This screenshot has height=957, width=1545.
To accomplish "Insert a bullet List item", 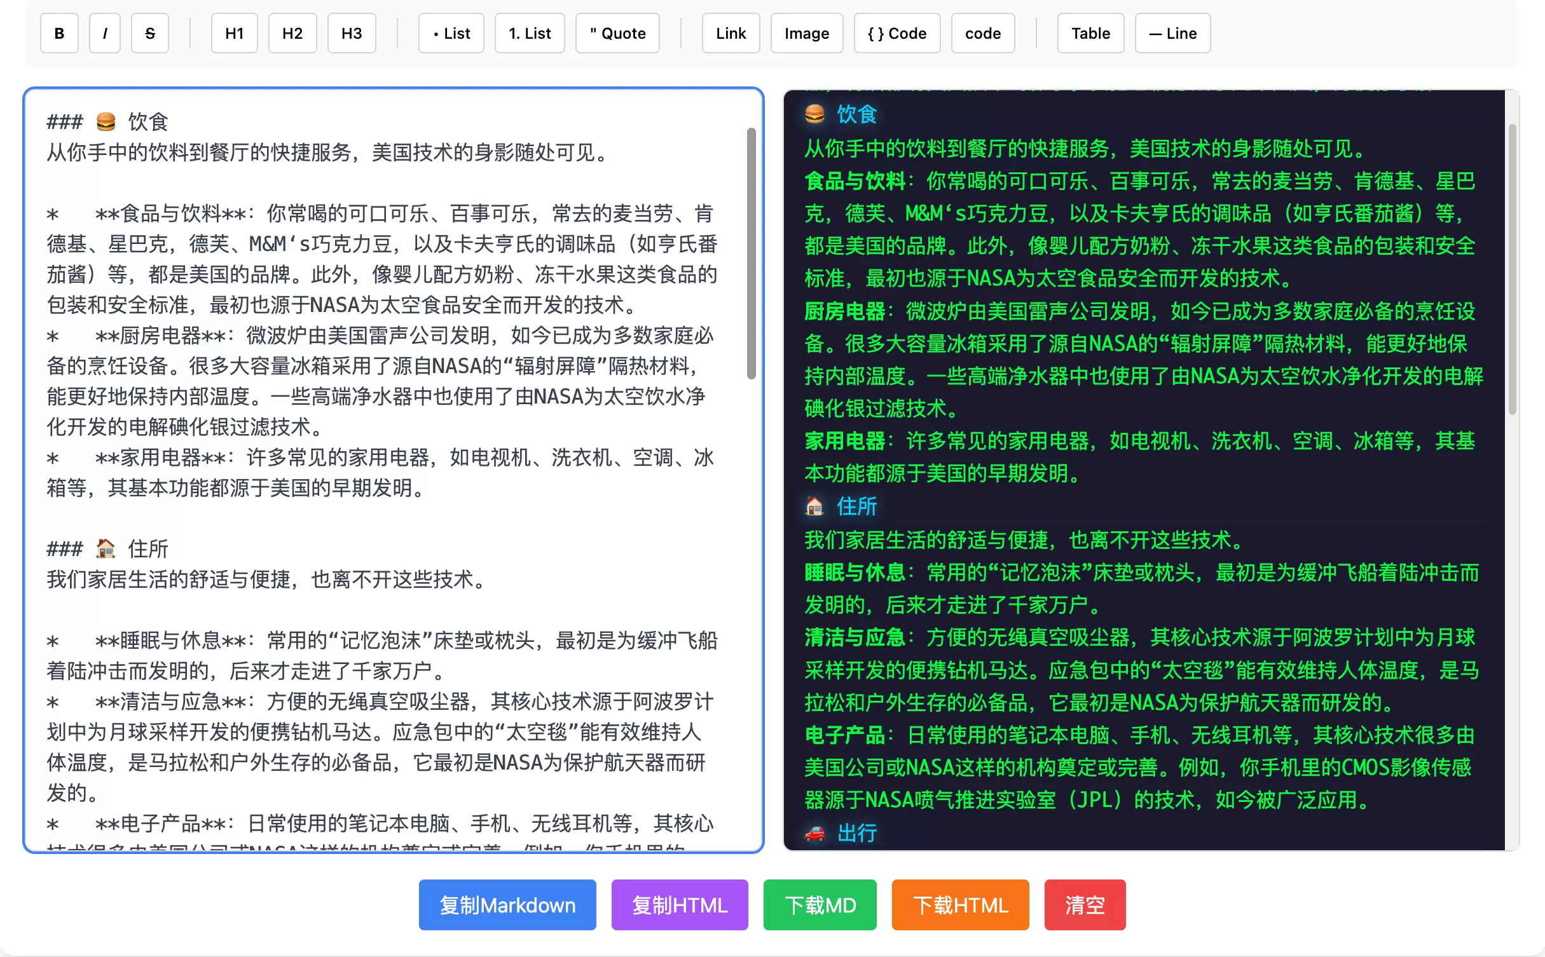I will 451,33.
